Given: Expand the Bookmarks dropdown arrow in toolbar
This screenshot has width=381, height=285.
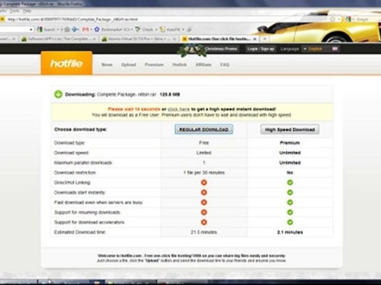Looking at the screenshot, I should [x=132, y=30].
